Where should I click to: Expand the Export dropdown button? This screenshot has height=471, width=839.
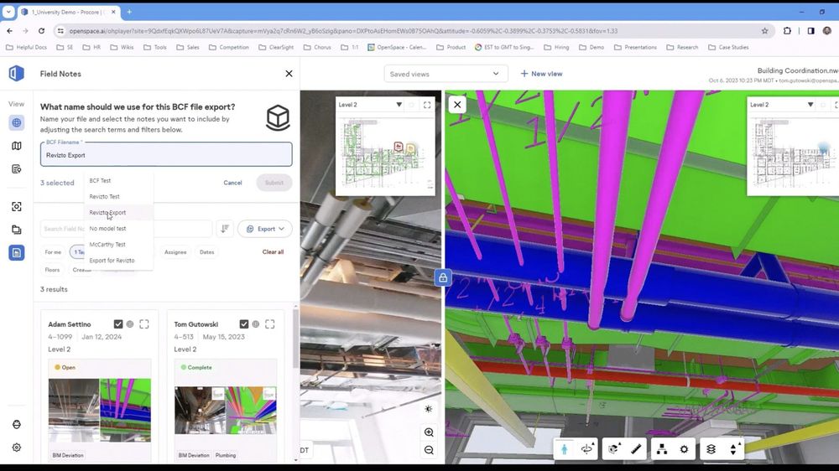pos(265,229)
